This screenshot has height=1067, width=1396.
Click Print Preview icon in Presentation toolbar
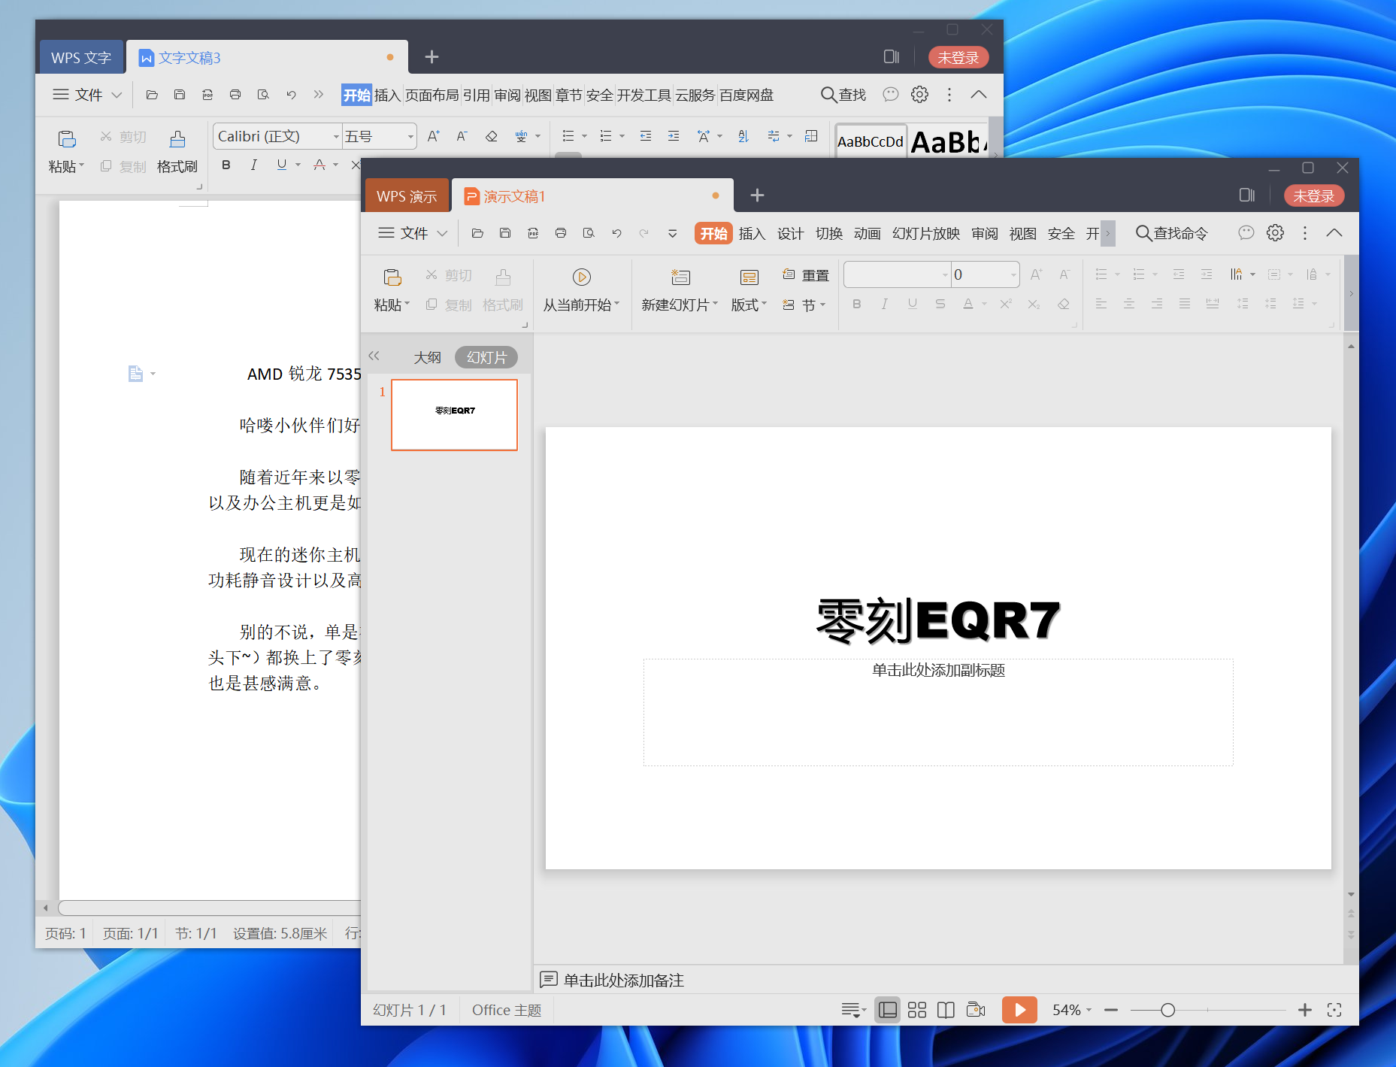tap(589, 233)
